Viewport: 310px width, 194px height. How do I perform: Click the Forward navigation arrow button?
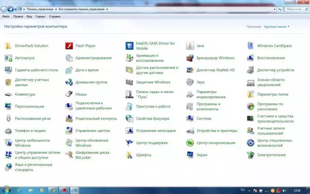tap(10, 9)
